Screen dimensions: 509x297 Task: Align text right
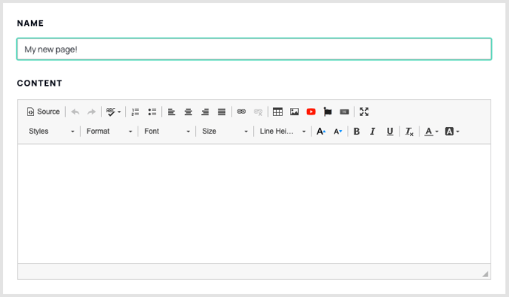tap(205, 112)
